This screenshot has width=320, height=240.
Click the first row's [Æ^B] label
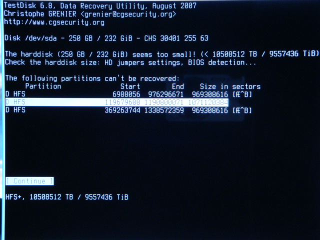242,94
